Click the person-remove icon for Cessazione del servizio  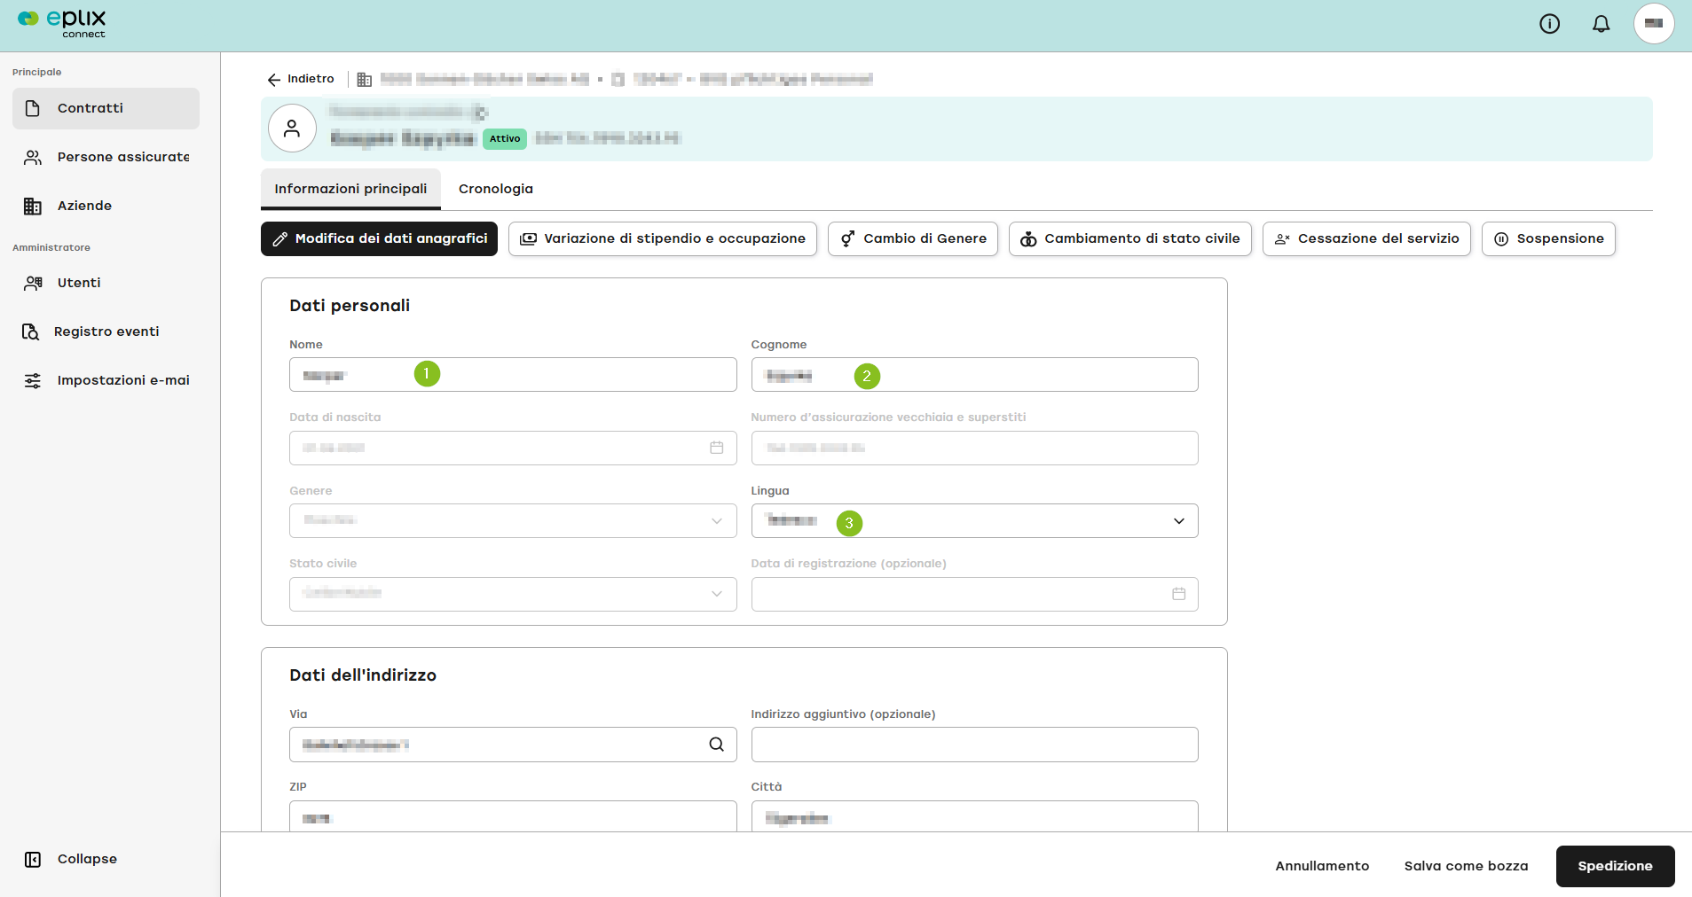pos(1282,239)
